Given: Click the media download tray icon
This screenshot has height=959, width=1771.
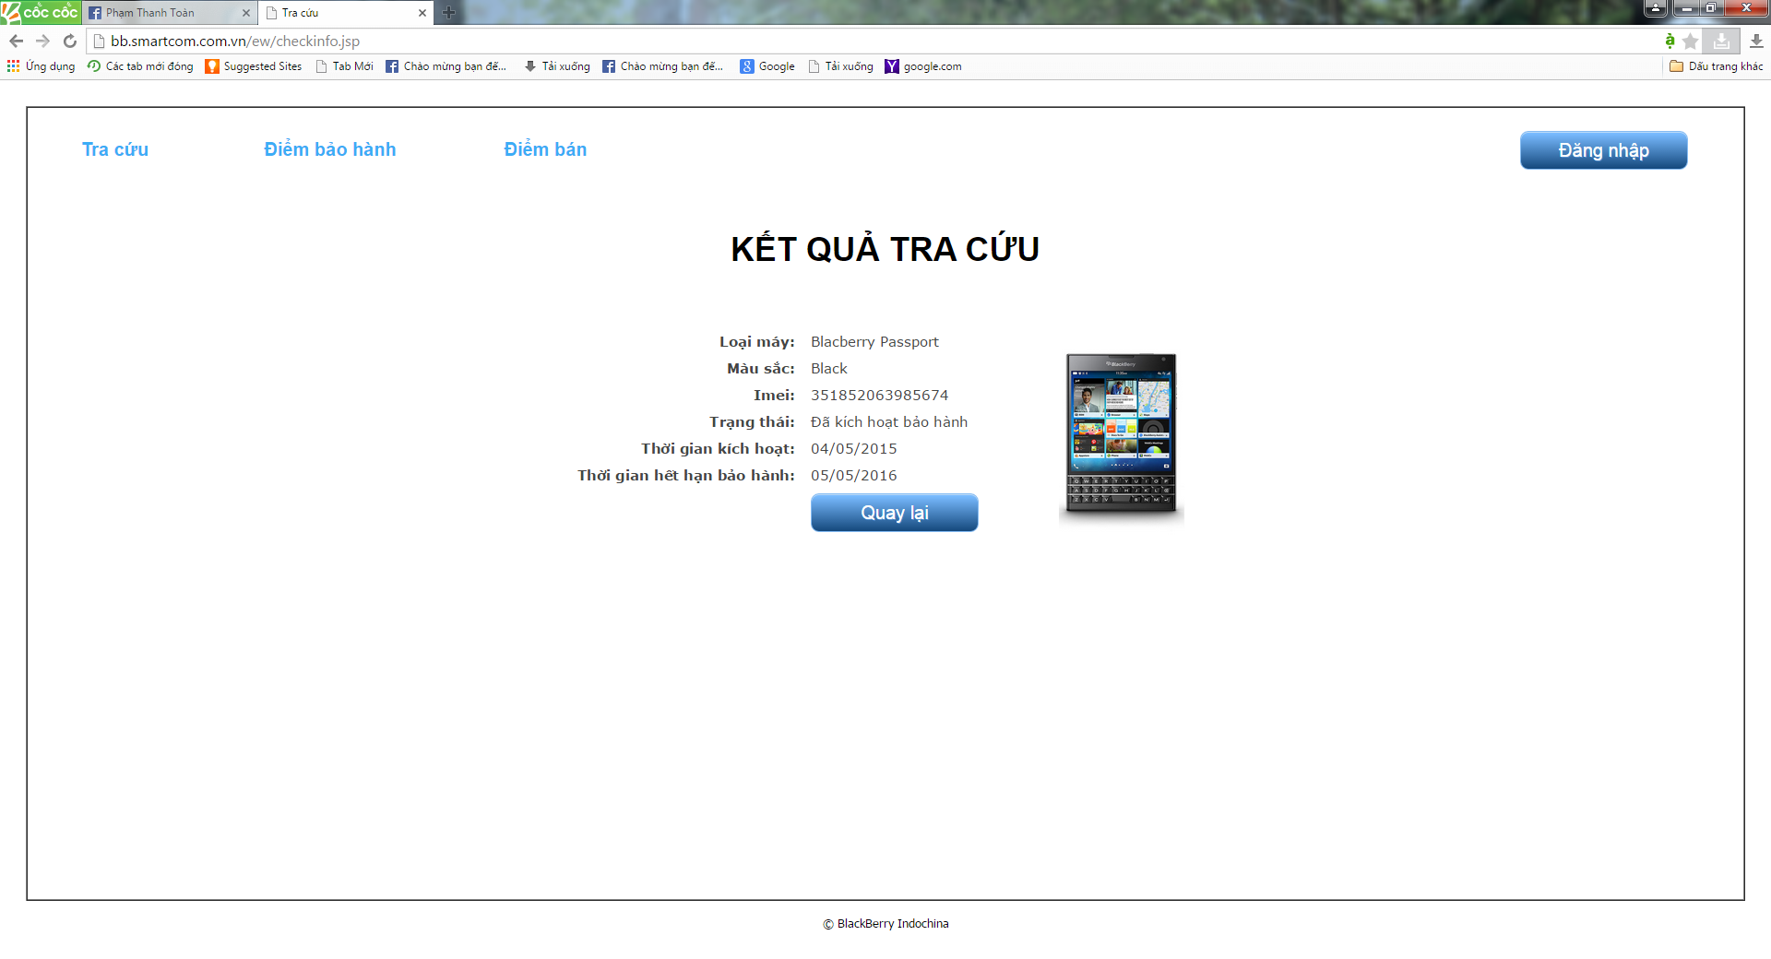Looking at the screenshot, I should tap(1721, 41).
